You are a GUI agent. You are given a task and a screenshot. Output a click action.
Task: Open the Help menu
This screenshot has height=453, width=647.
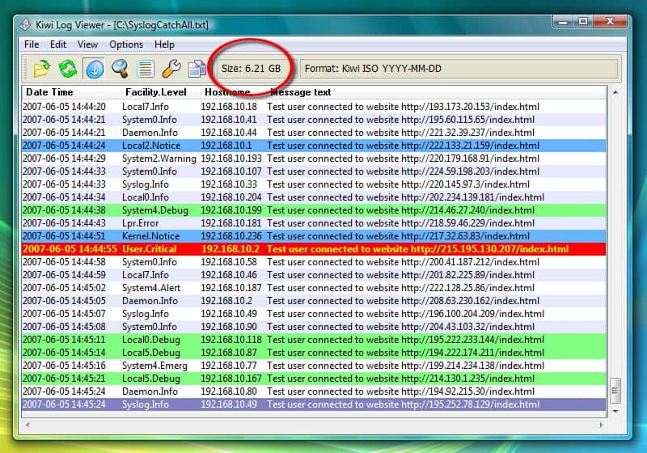(164, 44)
